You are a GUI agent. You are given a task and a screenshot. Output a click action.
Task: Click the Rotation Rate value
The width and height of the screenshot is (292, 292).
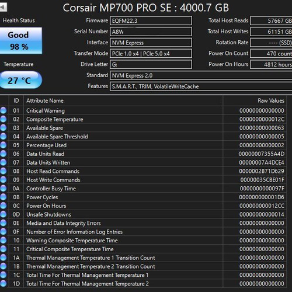coord(271,43)
